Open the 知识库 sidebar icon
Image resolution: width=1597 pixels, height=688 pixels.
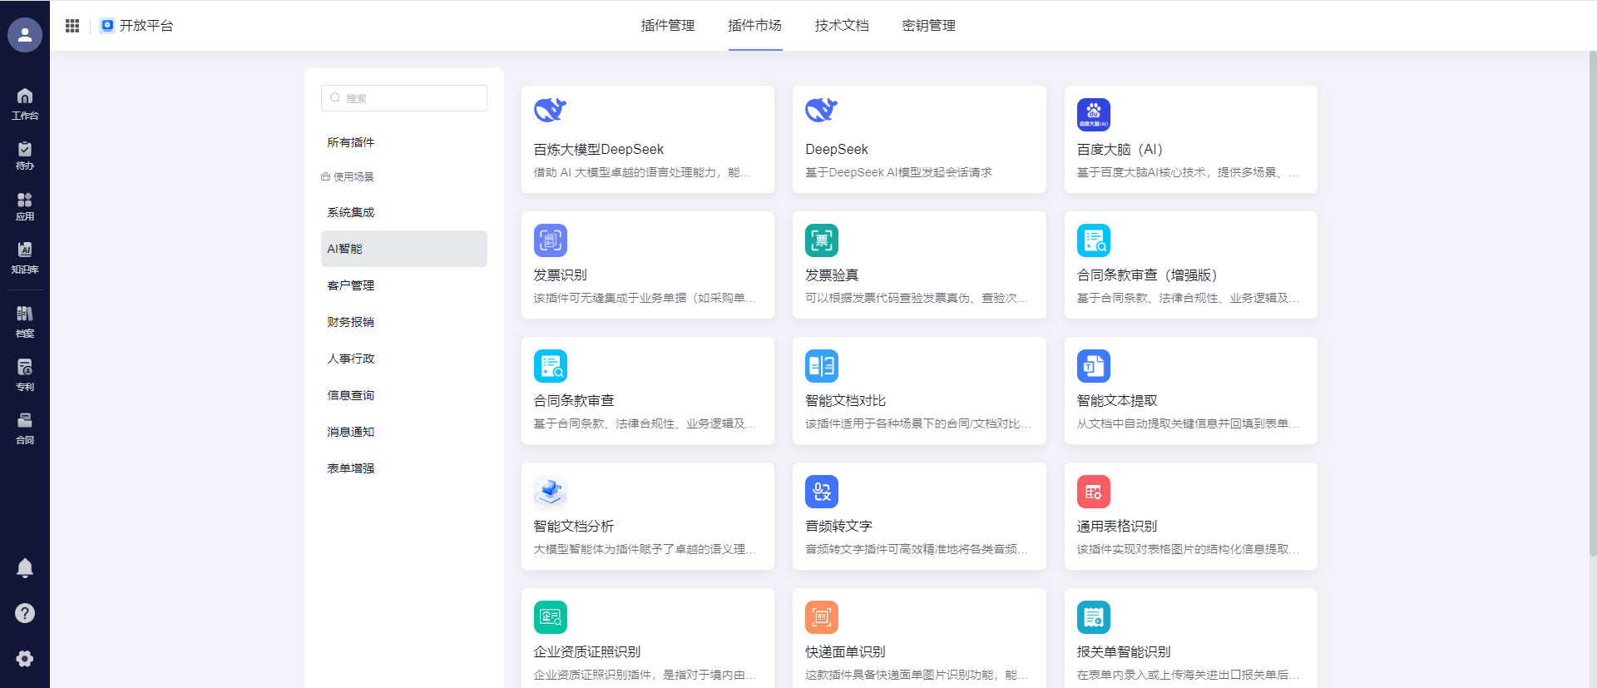pos(25,257)
